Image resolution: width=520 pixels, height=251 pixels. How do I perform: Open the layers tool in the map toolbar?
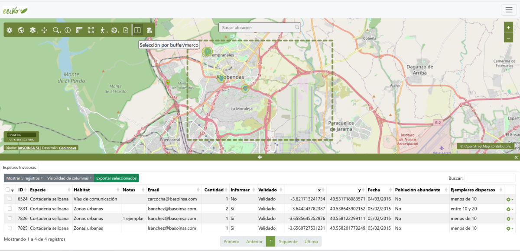click(32, 30)
